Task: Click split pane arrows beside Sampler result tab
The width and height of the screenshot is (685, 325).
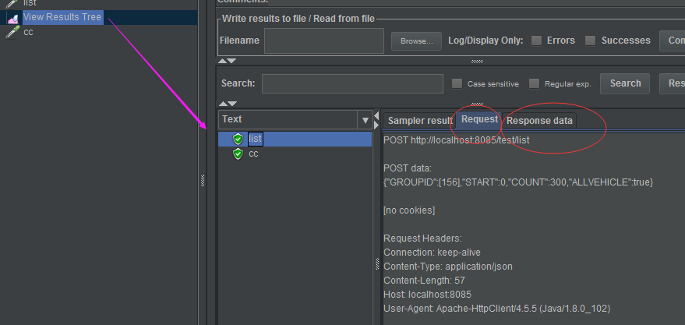Action: click(x=376, y=120)
